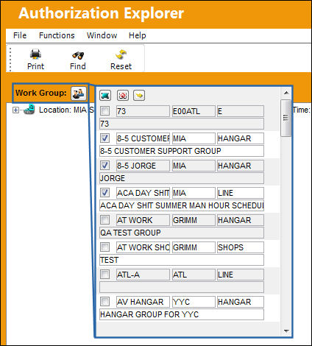Viewport: 312px width, 346px height.
Task: Click the LINE field in ATL-A row
Action: pyautogui.click(x=241, y=275)
